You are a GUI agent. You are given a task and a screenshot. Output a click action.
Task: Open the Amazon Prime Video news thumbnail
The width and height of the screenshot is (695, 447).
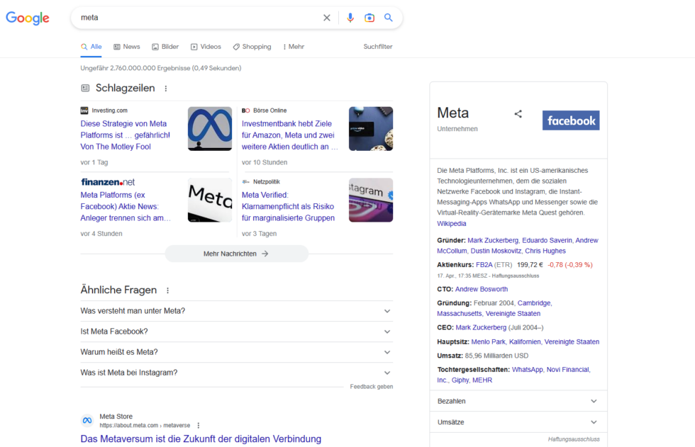coord(370,129)
